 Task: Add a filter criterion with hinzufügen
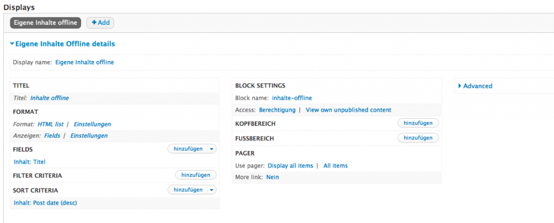(x=195, y=175)
